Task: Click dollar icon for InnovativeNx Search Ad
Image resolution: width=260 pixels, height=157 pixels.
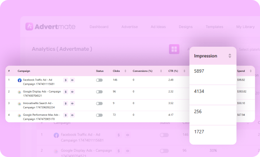Action: (66, 104)
